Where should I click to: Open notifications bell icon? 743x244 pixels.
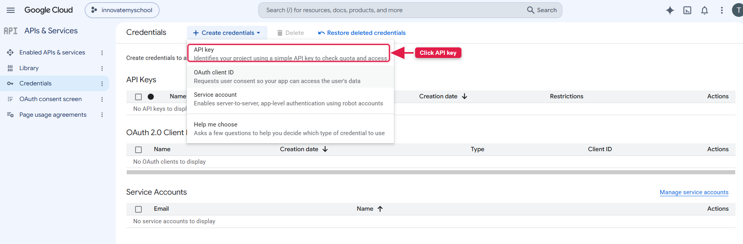coord(705,10)
